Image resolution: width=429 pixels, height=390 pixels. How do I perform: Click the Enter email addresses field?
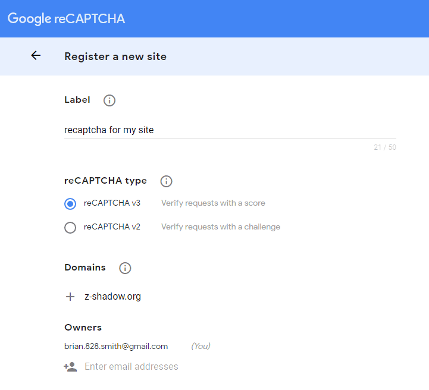[x=131, y=367]
